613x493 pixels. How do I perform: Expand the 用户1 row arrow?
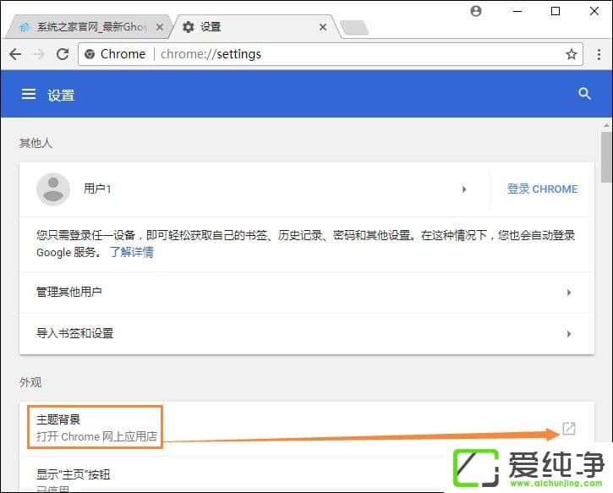pyautogui.click(x=464, y=189)
